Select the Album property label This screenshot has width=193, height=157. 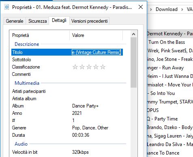click(x=18, y=106)
